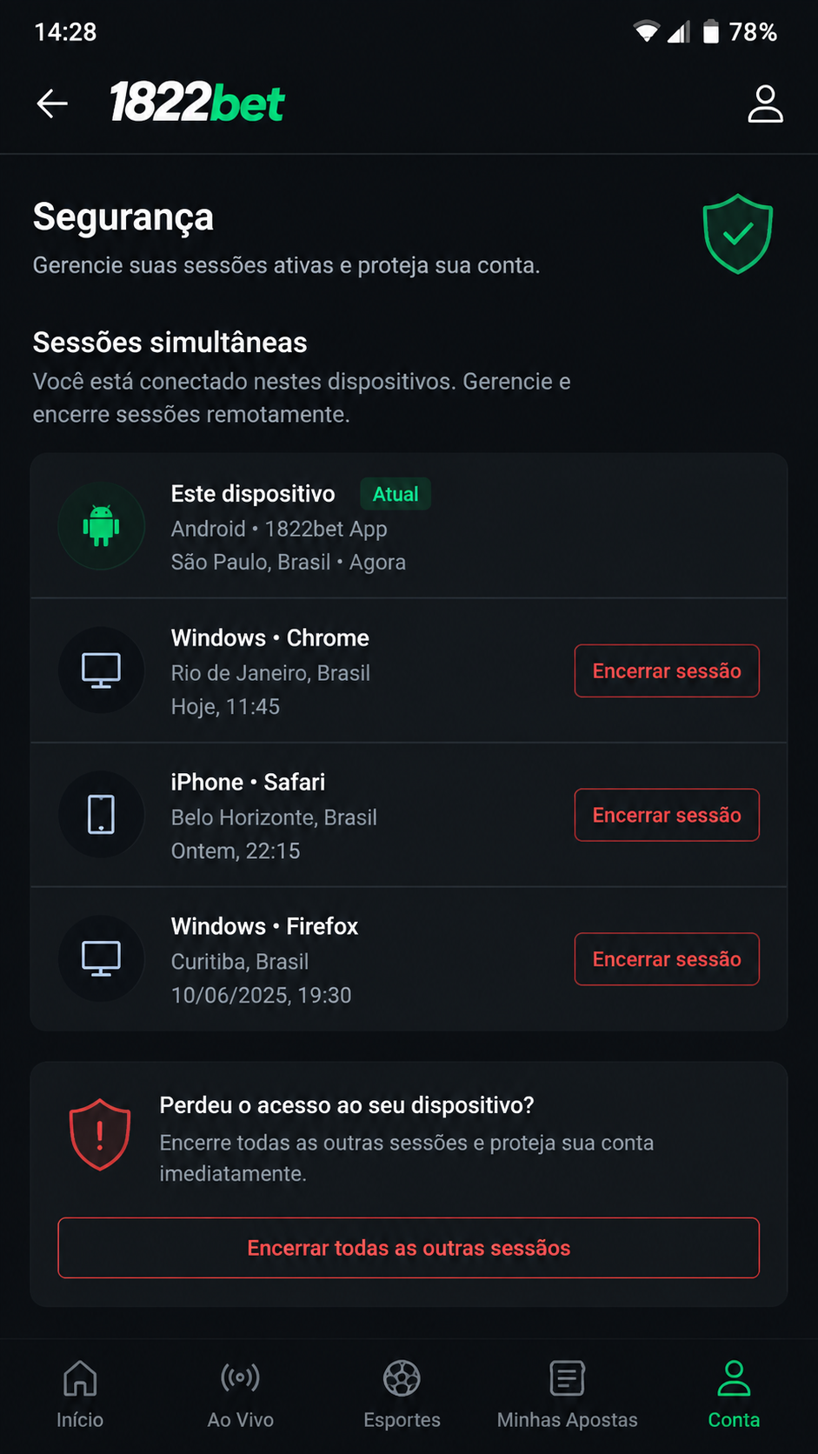Tap the iPhone Safari phone icon

(101, 815)
